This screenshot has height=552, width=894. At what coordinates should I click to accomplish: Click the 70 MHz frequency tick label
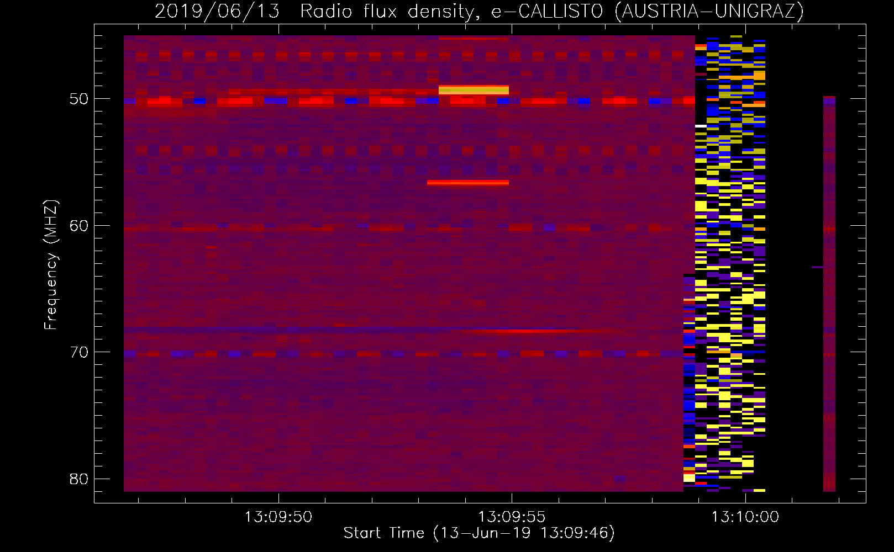[79, 352]
